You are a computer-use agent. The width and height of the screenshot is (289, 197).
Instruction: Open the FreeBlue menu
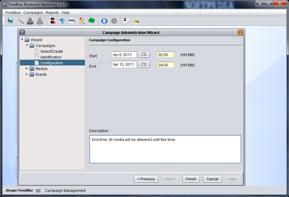(x=13, y=13)
